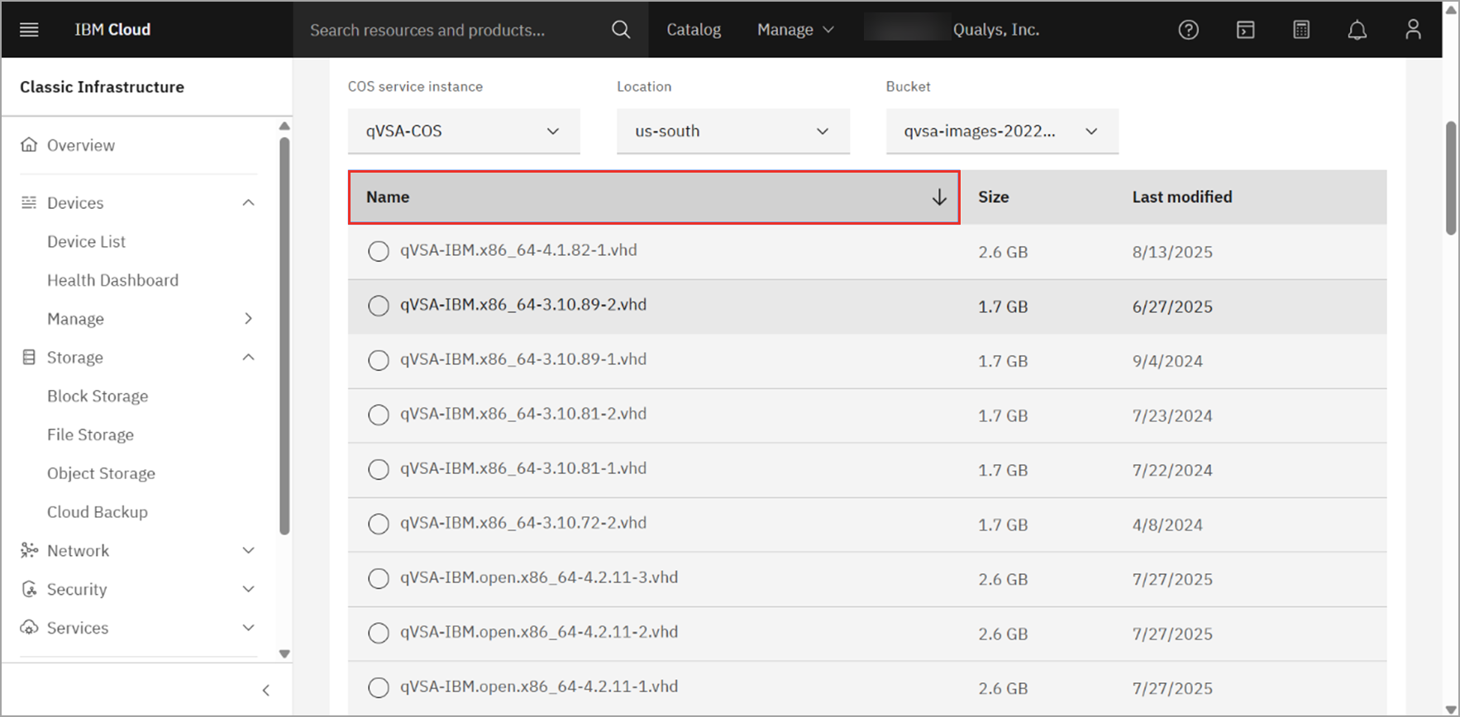The width and height of the screenshot is (1460, 717).
Task: Go to Catalog in the header
Action: (694, 30)
